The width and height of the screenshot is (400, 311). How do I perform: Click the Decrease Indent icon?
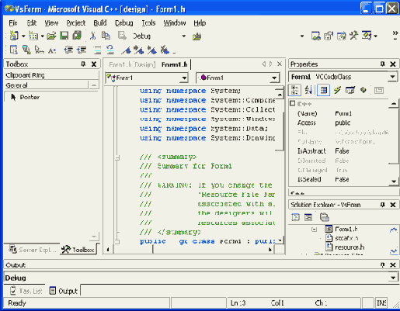coord(68,50)
